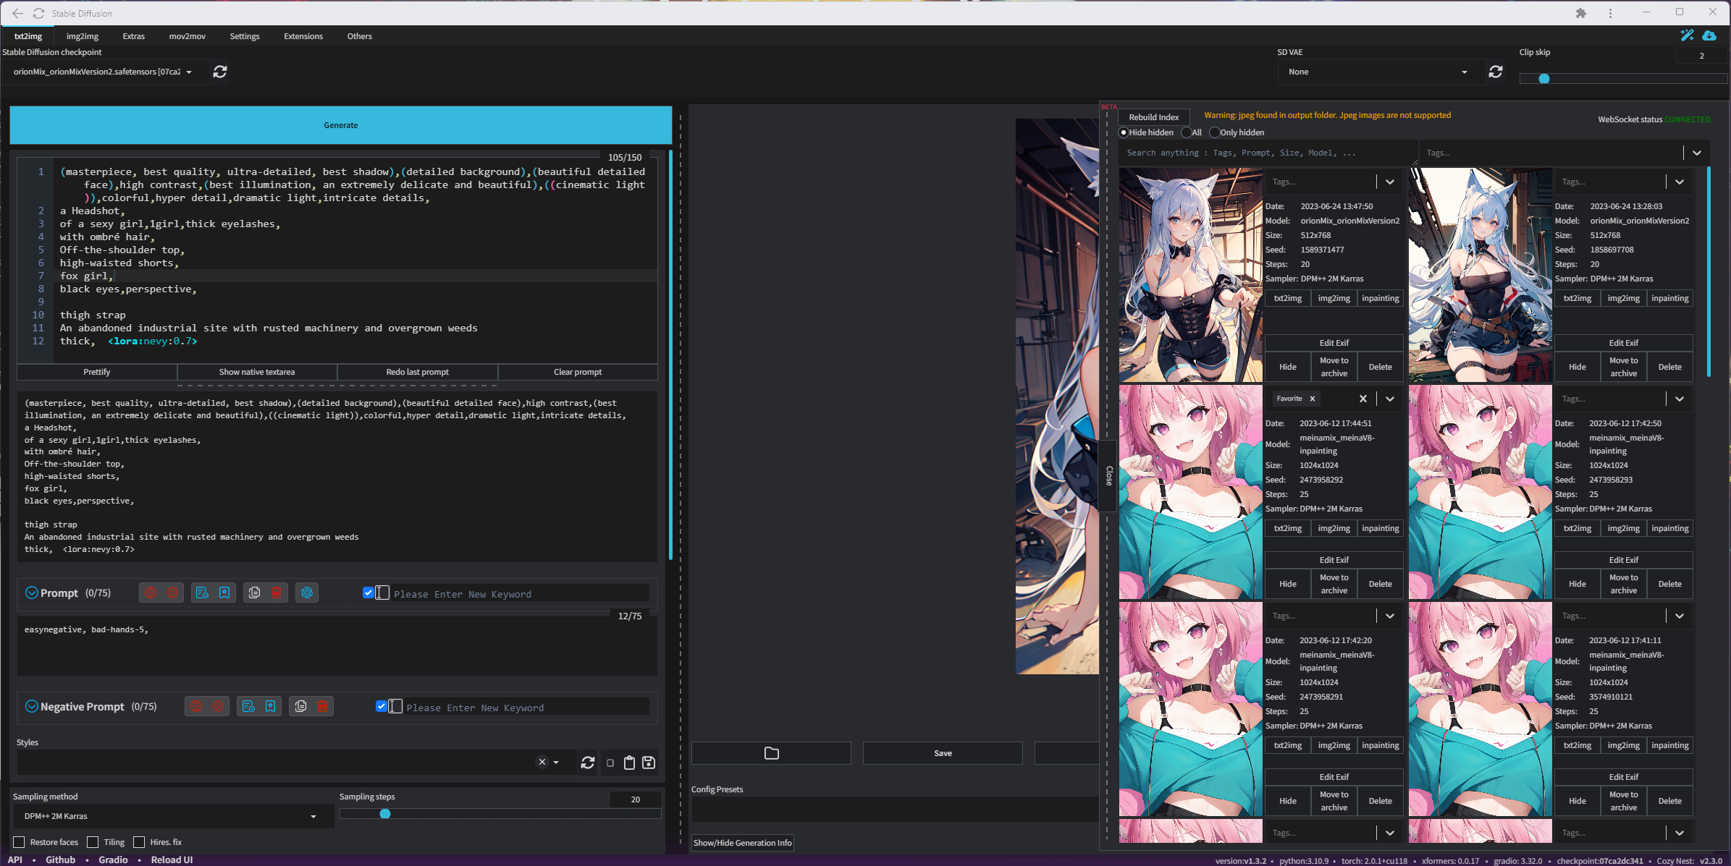Remove the Favorite tag via its x
This screenshot has width=1731, height=866.
(1312, 399)
